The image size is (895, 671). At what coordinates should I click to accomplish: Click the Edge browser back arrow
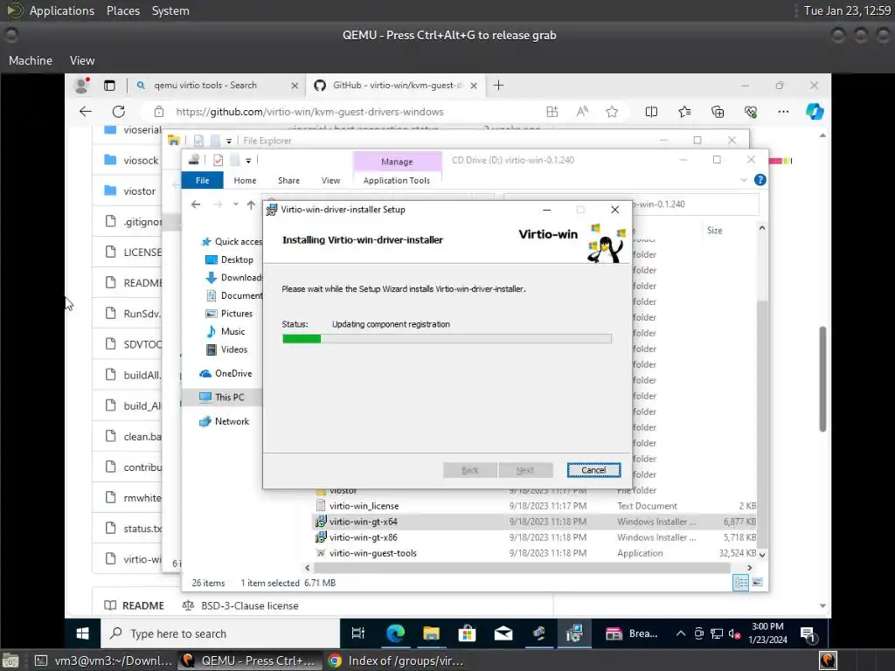pos(86,112)
